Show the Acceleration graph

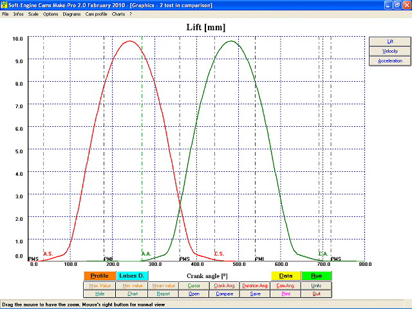tap(390, 61)
